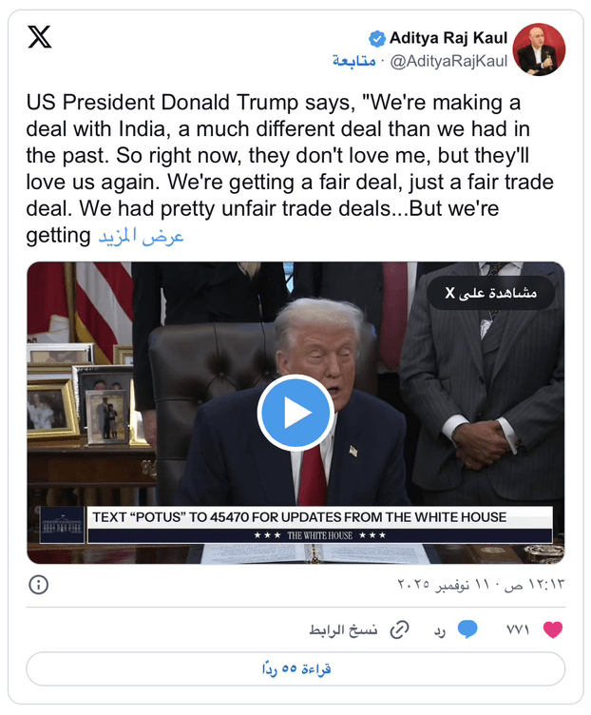Play the Trump video
Viewport: 591px width, 715px height.
pos(295,414)
